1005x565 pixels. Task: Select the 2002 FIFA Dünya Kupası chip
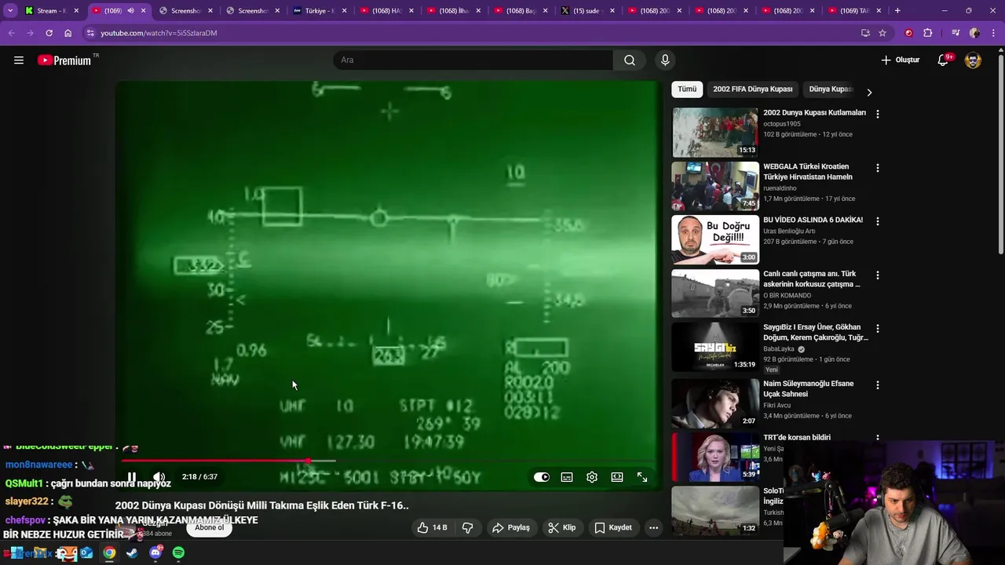point(753,89)
